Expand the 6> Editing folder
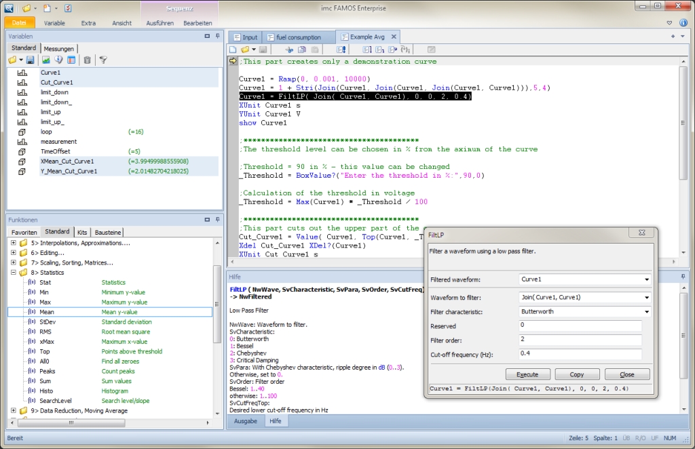This screenshot has width=695, height=449. click(x=14, y=253)
